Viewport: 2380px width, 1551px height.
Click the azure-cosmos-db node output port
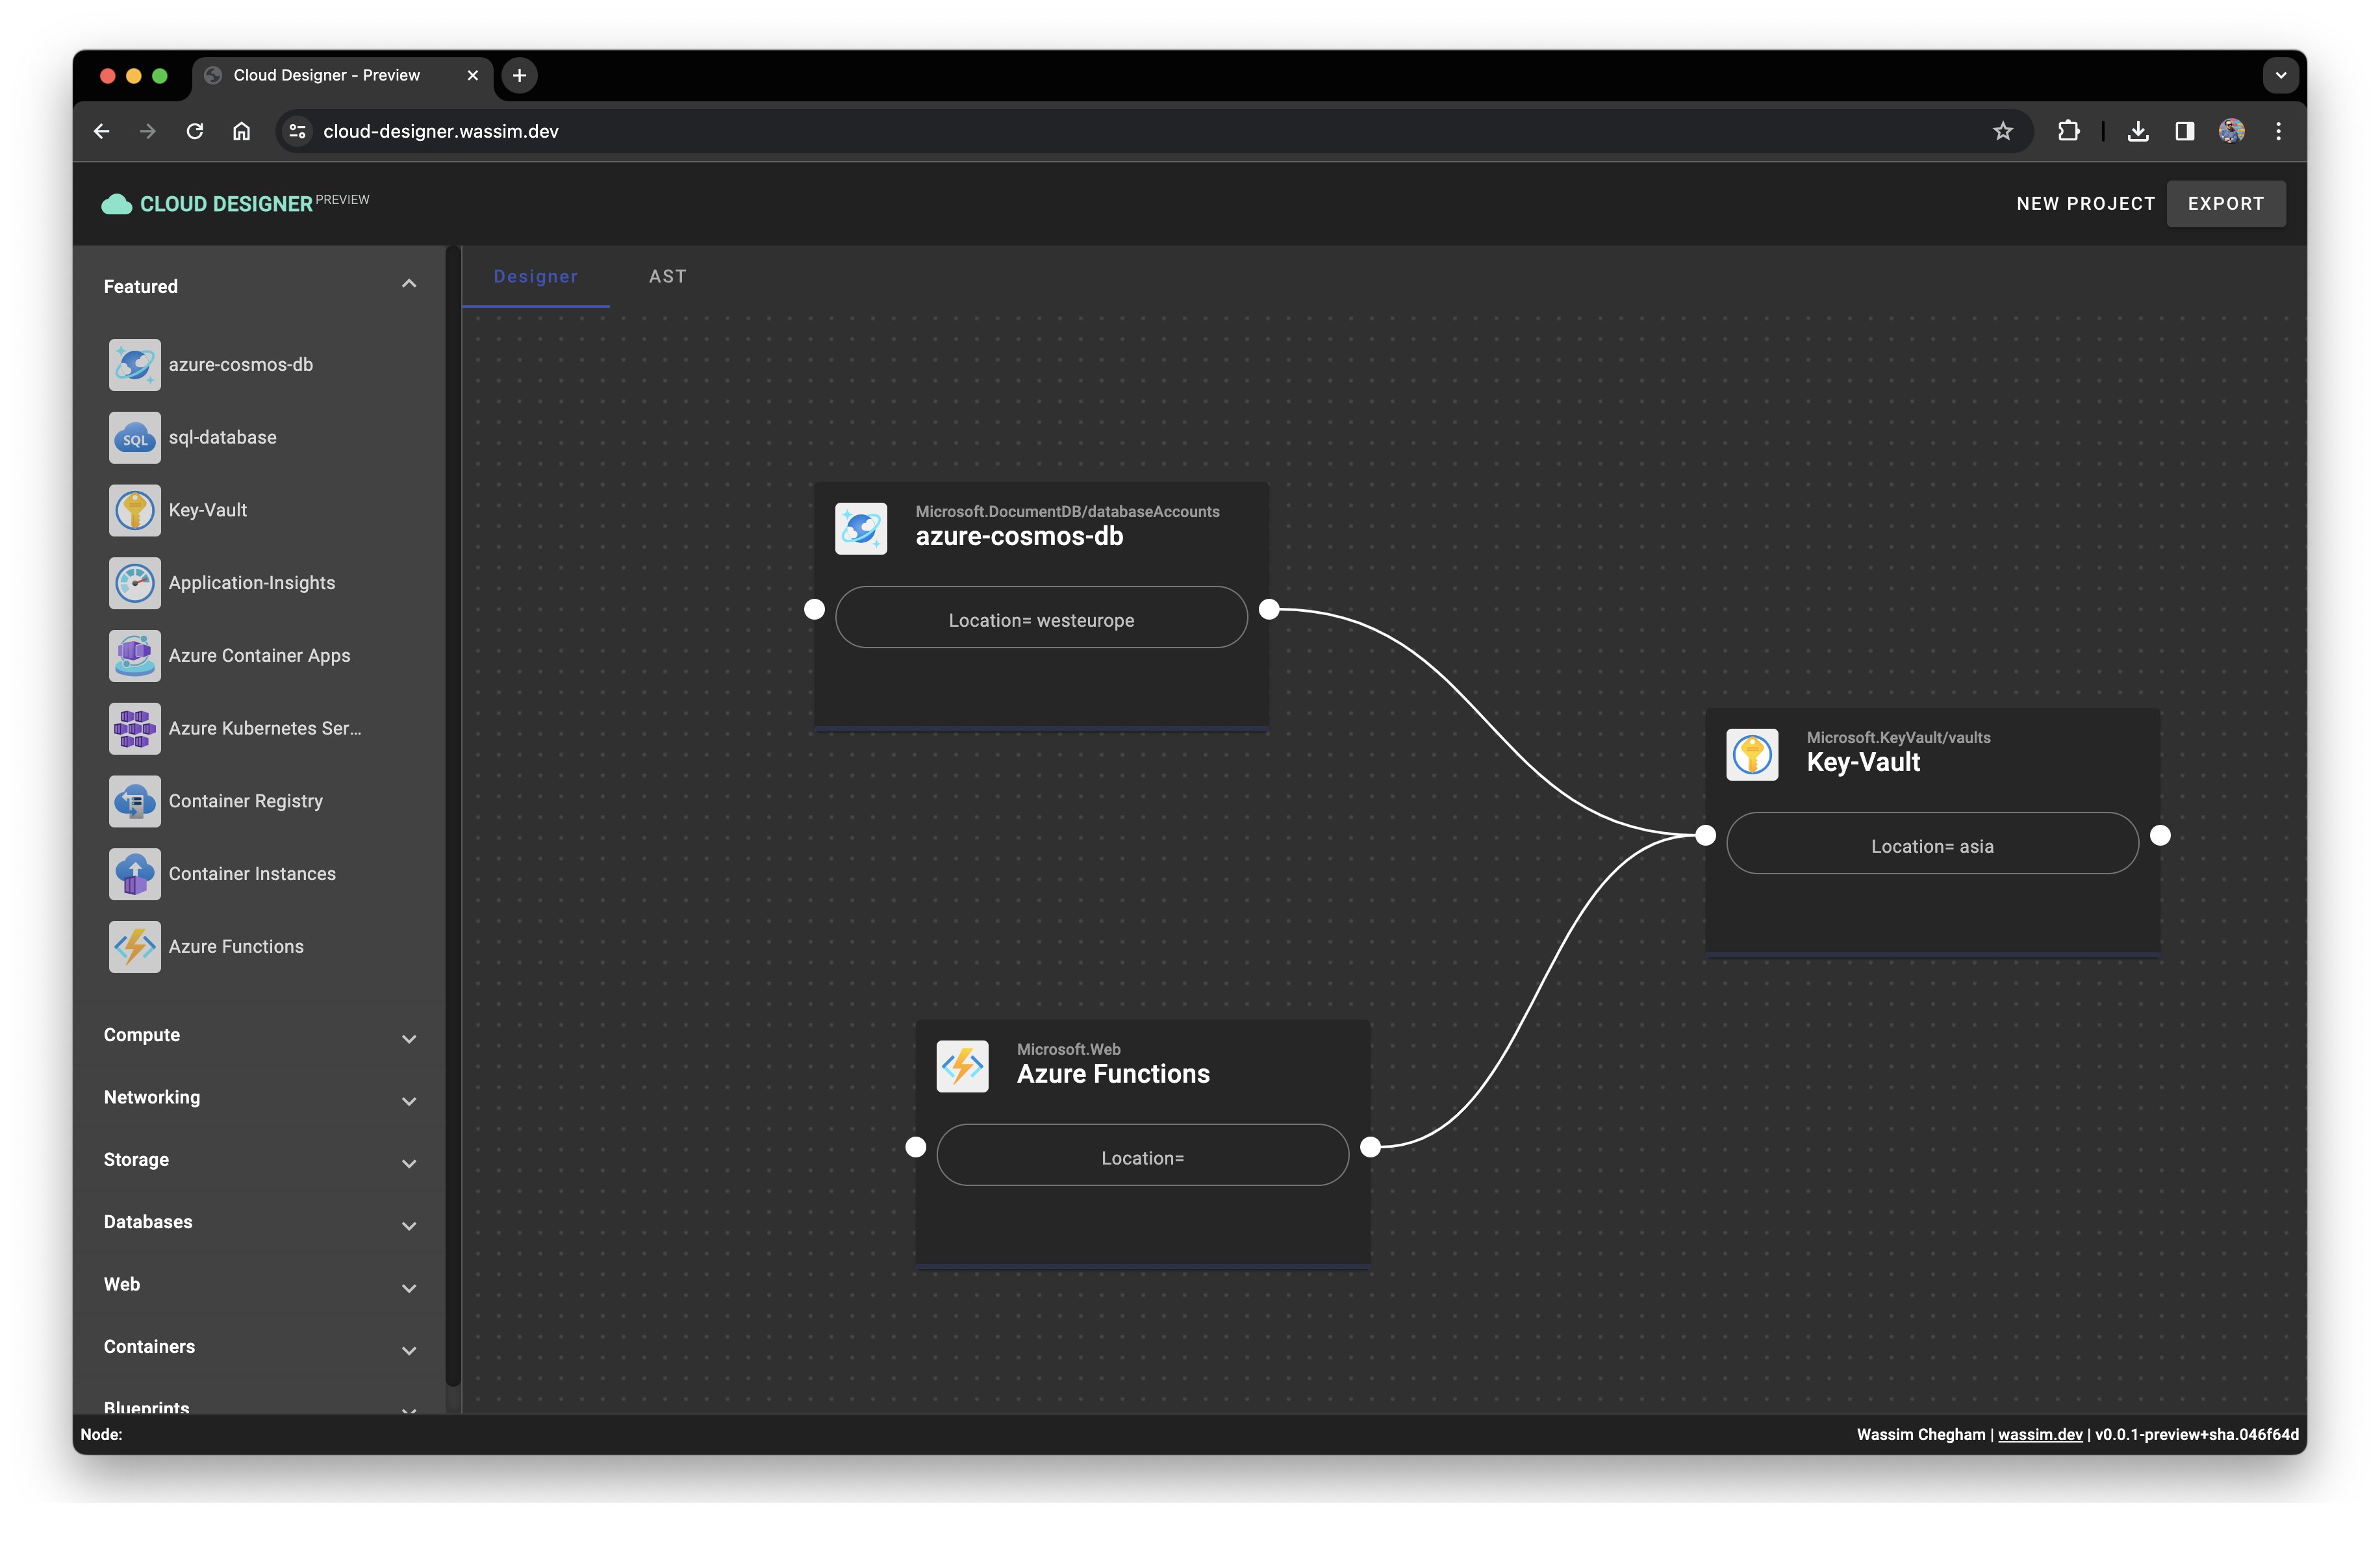(1268, 609)
